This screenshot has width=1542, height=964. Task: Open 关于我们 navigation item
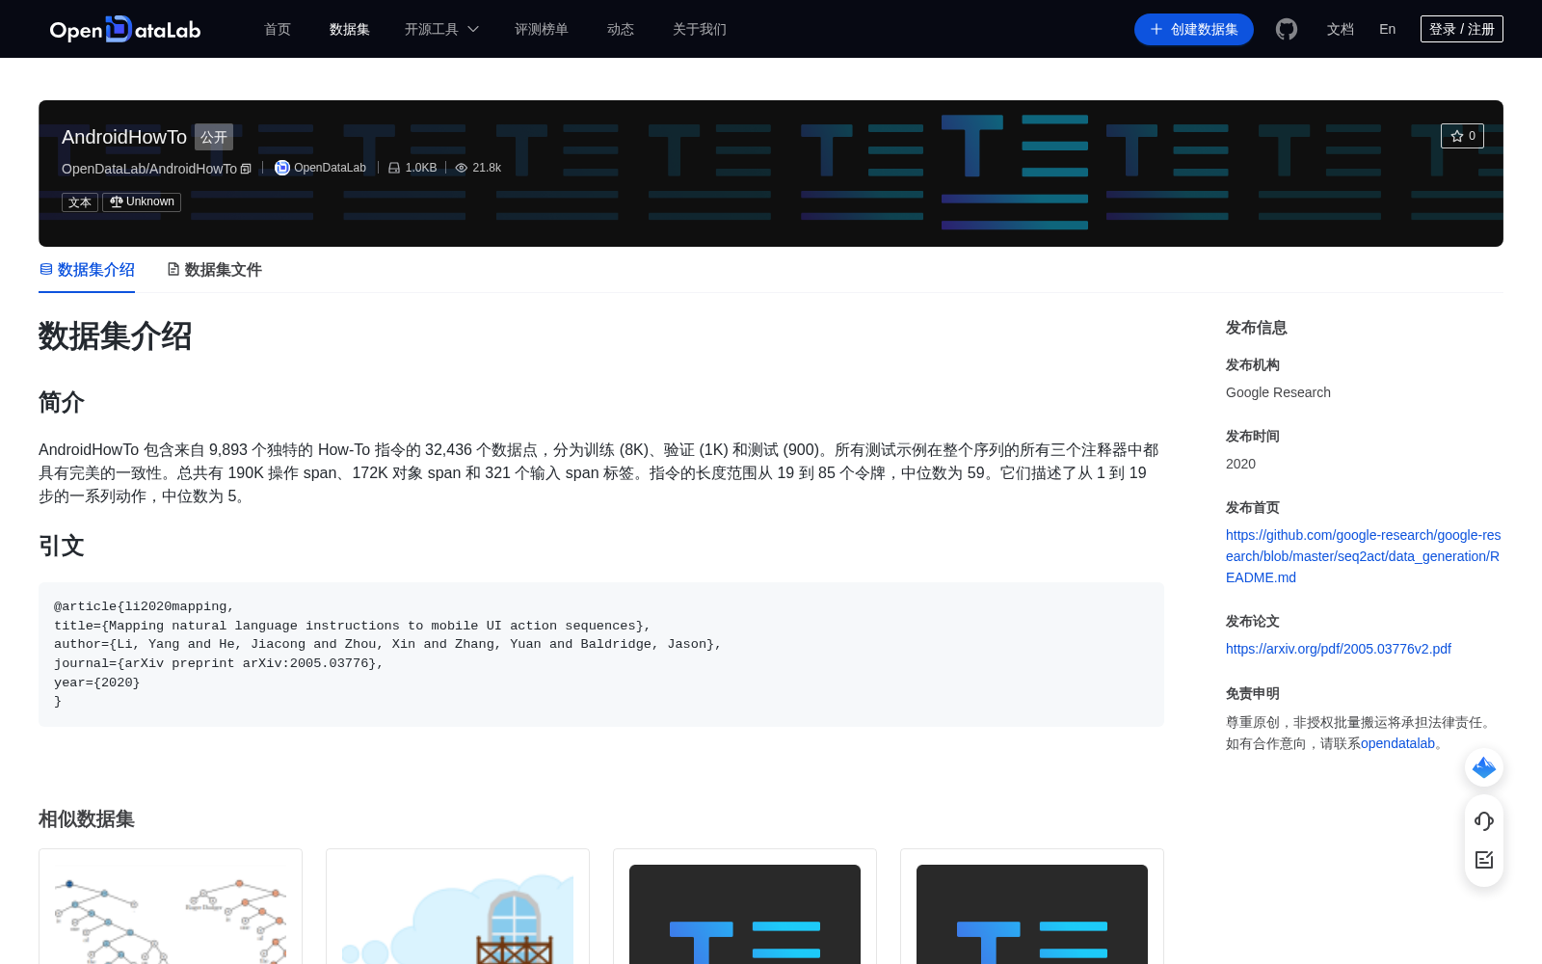tap(700, 29)
